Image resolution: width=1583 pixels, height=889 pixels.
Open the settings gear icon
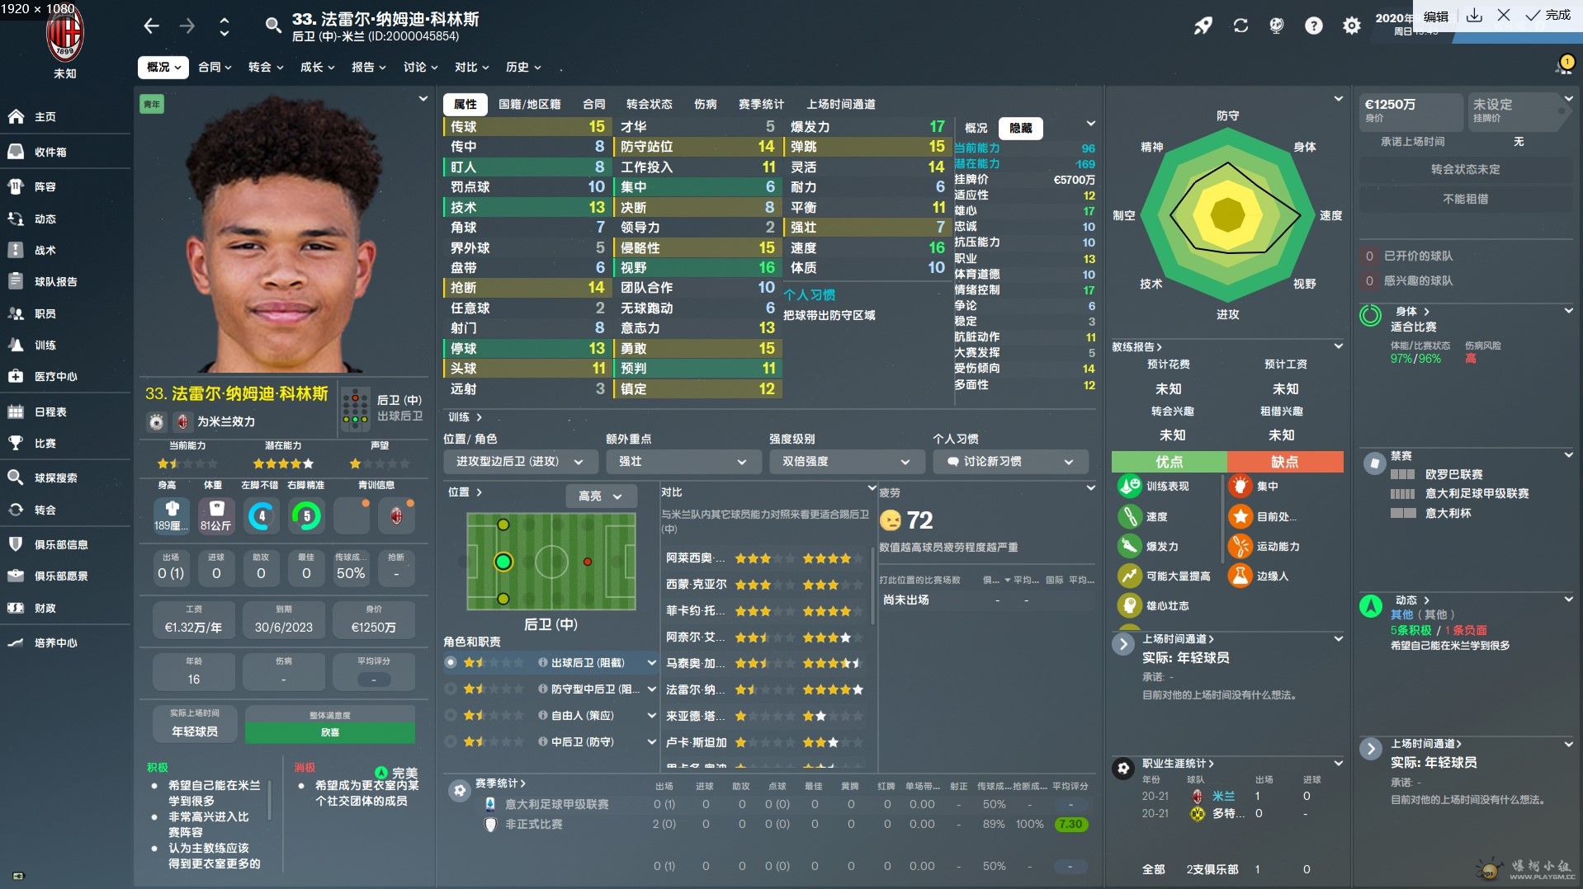(x=1351, y=26)
